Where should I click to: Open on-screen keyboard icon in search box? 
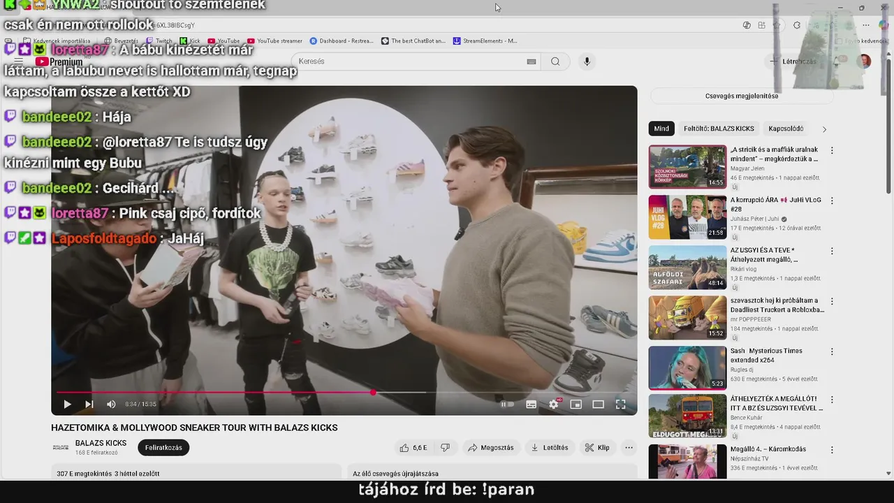tap(532, 61)
